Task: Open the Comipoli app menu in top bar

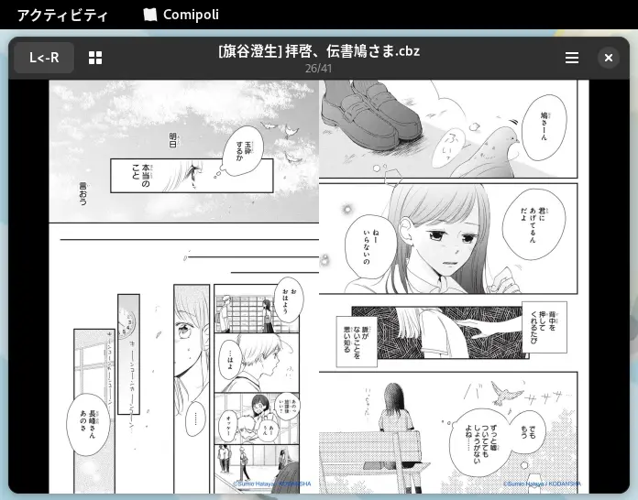Action: [181, 15]
